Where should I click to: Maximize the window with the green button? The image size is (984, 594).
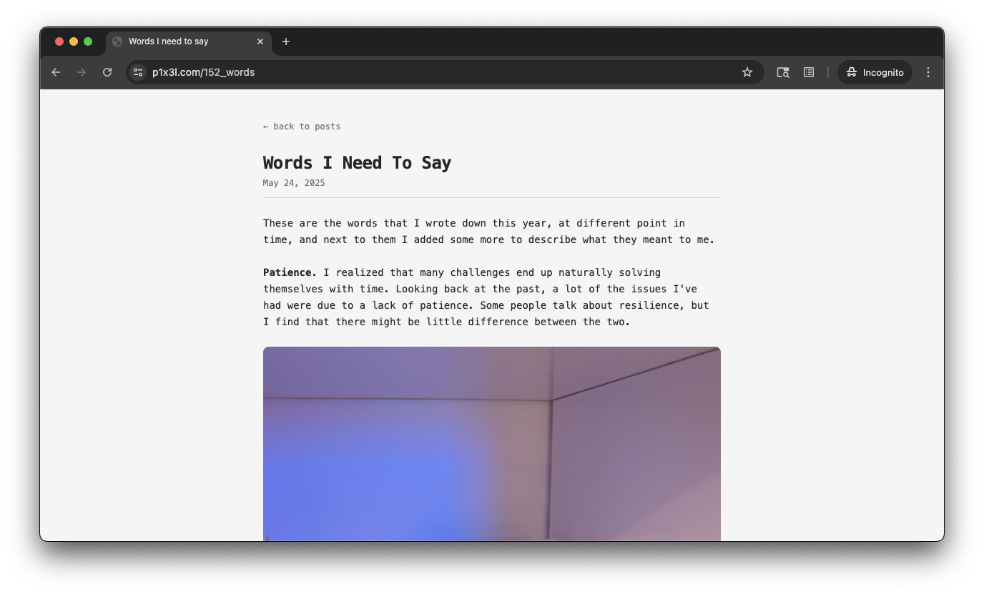point(88,41)
